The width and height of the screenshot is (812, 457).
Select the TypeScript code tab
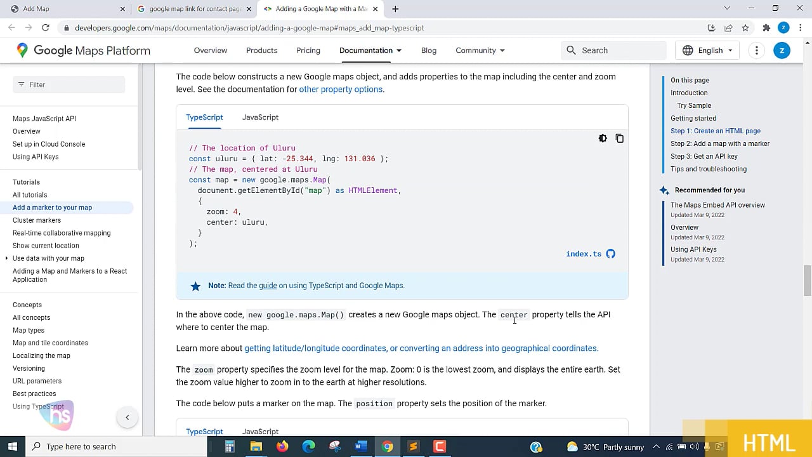point(204,117)
